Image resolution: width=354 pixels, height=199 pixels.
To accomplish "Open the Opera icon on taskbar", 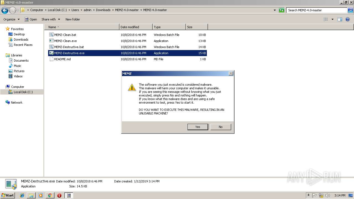I will tap(59, 195).
